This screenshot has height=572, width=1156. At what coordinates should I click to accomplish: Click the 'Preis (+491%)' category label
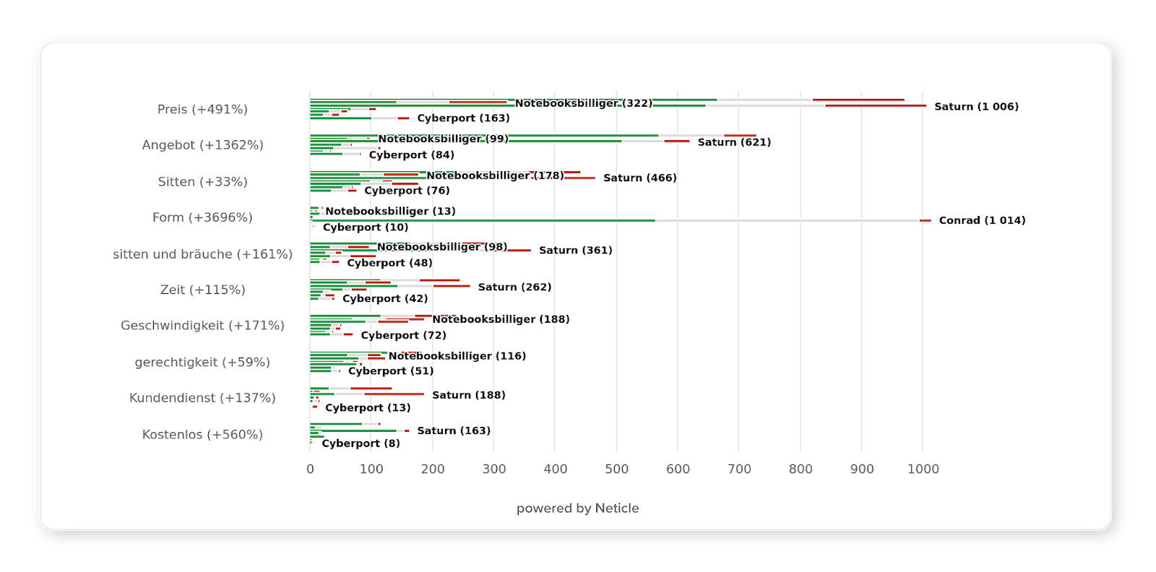click(x=202, y=109)
